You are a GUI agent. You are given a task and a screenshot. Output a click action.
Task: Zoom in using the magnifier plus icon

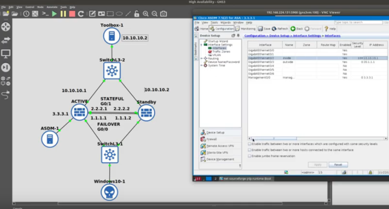(x=145, y=14)
